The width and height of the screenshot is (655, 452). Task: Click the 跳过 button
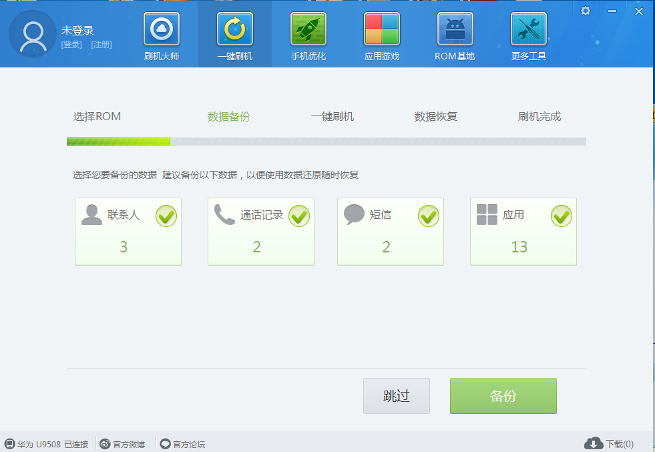397,396
